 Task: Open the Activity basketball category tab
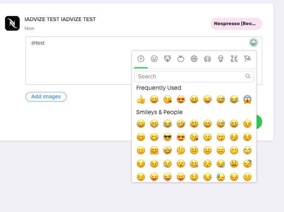pos(194,59)
